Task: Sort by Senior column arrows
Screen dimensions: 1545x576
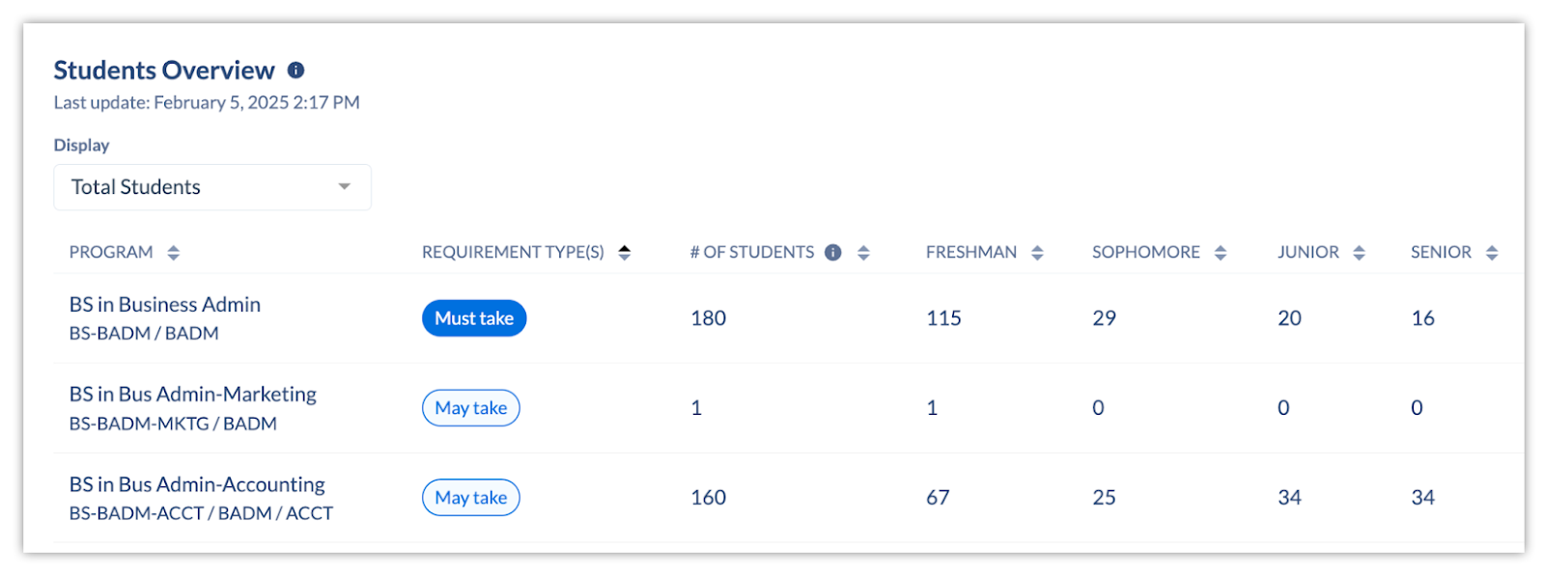Action: pos(1492,253)
